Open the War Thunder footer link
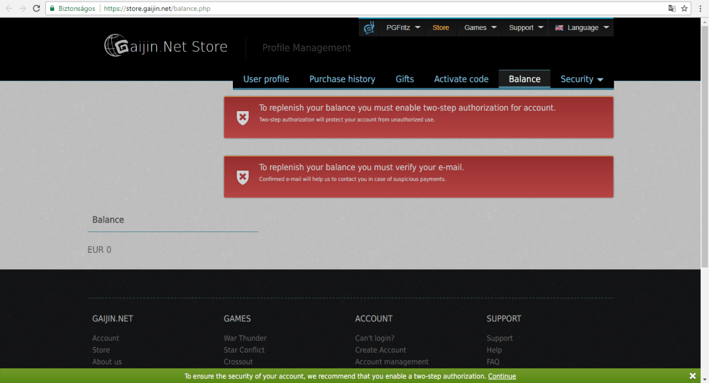 (x=245, y=338)
